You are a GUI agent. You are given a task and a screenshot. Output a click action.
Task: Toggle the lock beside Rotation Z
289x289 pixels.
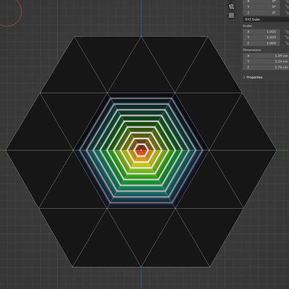click(x=287, y=13)
